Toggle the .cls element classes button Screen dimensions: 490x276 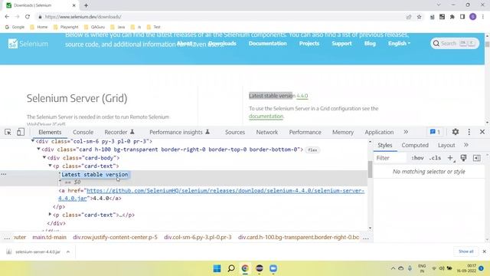click(435, 158)
